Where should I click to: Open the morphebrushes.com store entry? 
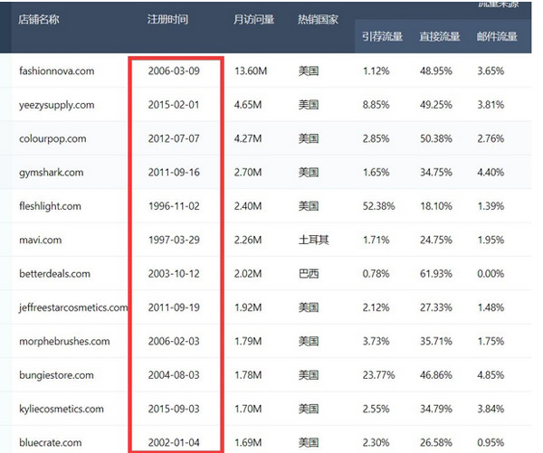pyautogui.click(x=64, y=342)
